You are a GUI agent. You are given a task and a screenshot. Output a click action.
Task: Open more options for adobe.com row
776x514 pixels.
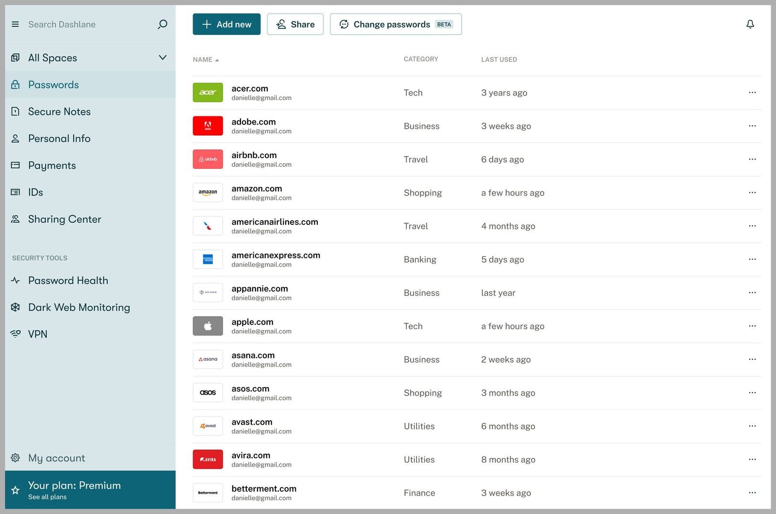(752, 126)
